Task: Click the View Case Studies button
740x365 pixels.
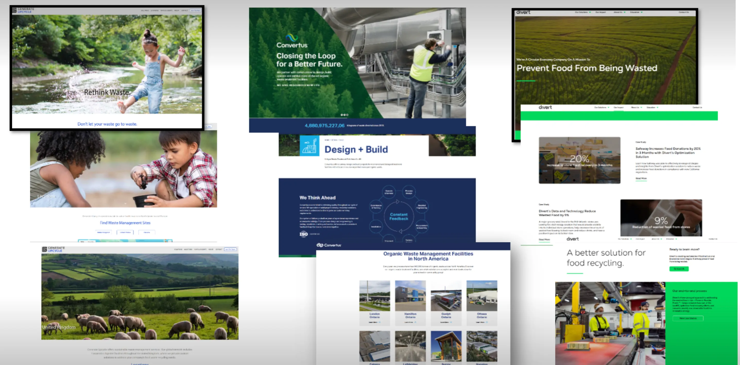Action: click(688, 318)
